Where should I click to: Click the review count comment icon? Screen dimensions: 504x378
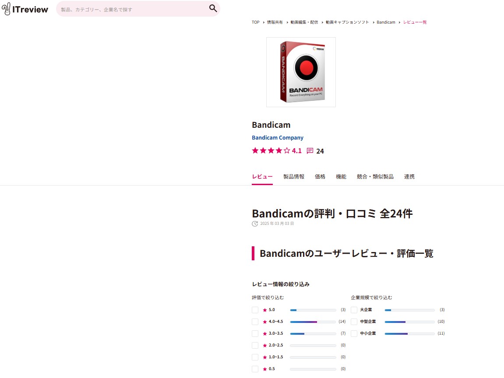tap(310, 151)
